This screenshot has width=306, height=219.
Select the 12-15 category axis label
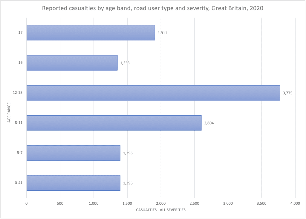coord(18,93)
